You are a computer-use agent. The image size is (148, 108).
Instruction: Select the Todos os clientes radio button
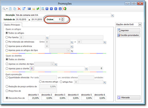(x=7, y=59)
